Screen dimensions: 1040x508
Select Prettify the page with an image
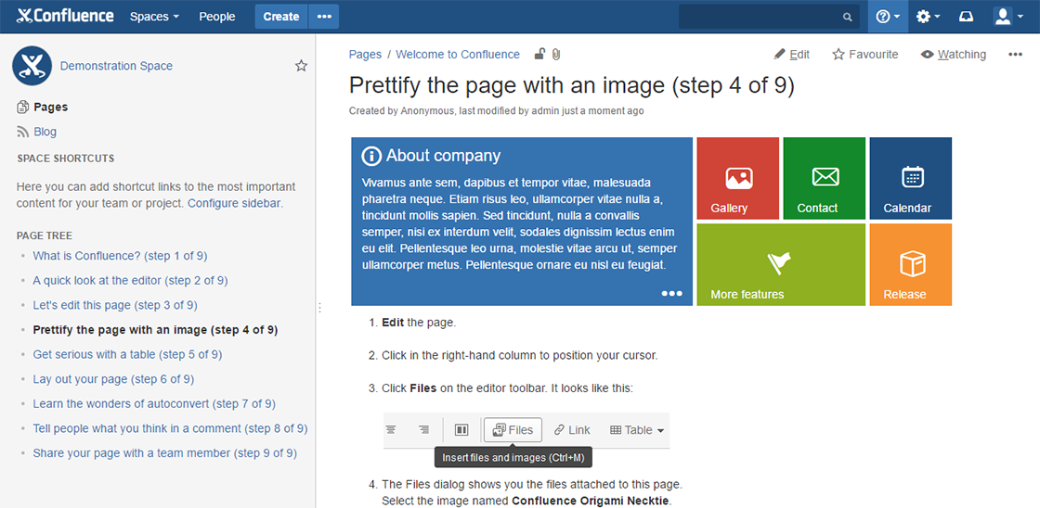155,330
